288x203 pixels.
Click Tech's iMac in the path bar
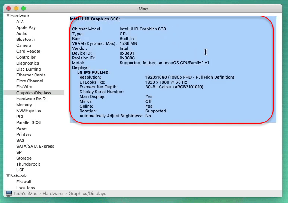[25, 194]
